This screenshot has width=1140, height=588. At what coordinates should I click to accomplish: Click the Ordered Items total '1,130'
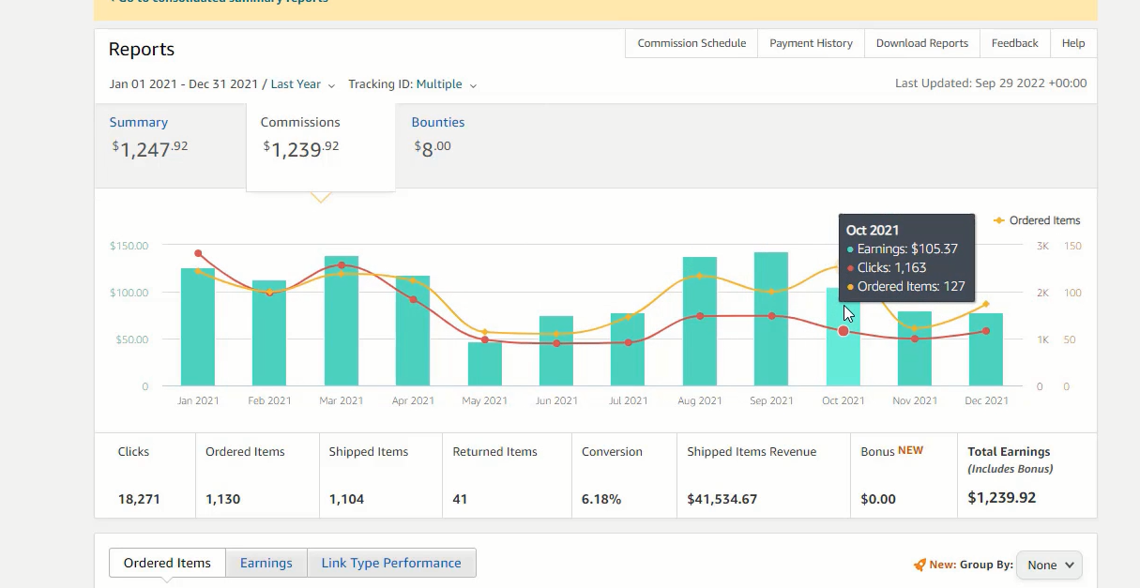223,499
